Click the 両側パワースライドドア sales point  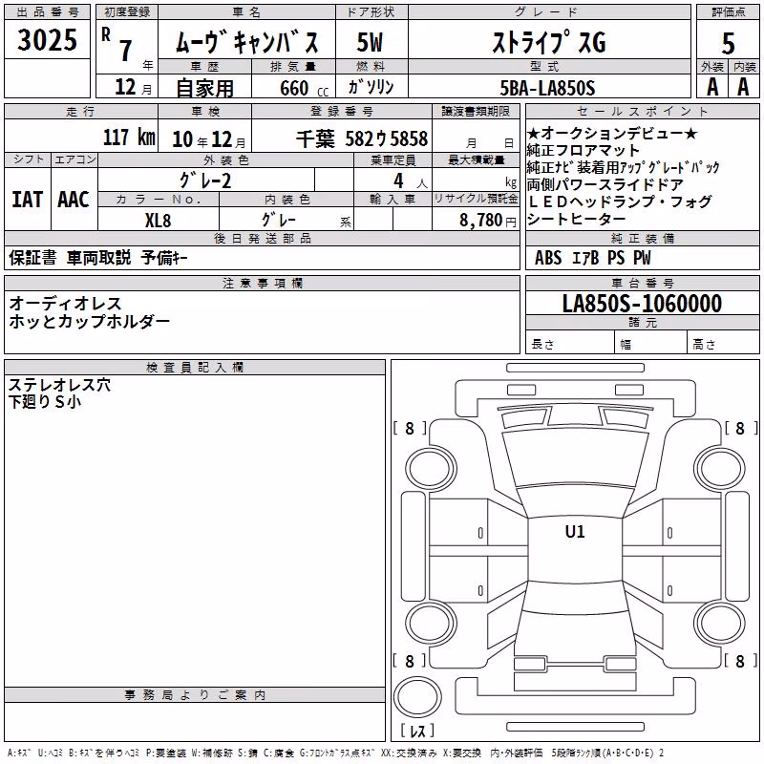point(605,184)
